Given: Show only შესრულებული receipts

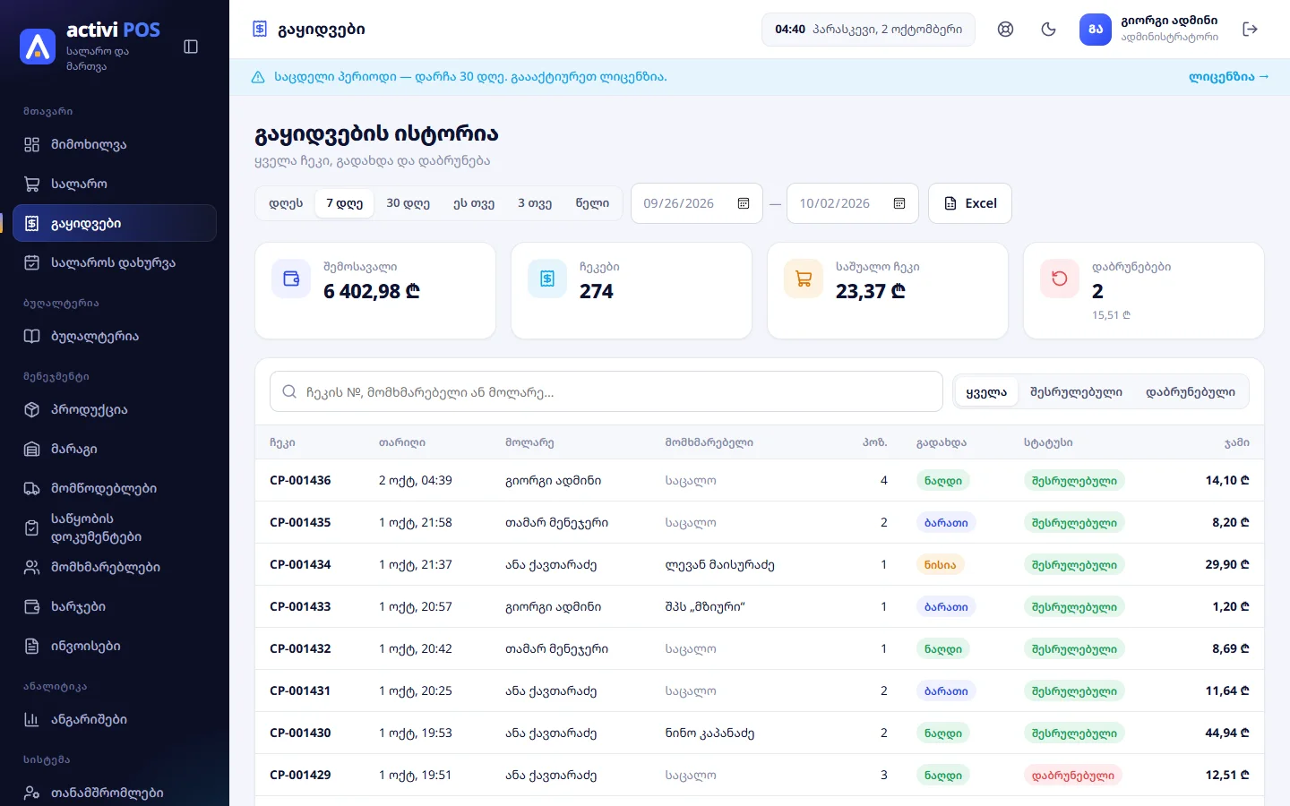Looking at the screenshot, I should 1076,392.
